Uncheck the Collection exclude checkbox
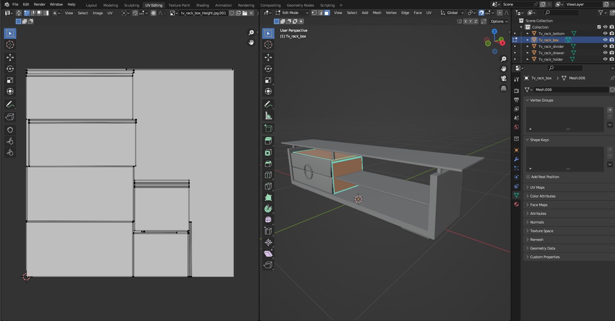615x321 pixels. point(599,27)
